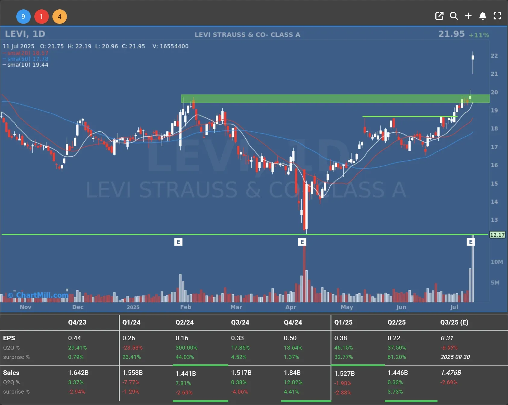Click estimated EPS 0.31
The image size is (508, 405).
[x=447, y=338]
